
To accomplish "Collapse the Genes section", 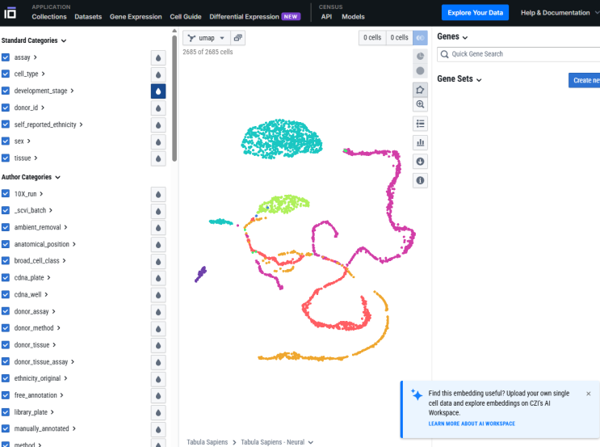I will tap(452, 36).
